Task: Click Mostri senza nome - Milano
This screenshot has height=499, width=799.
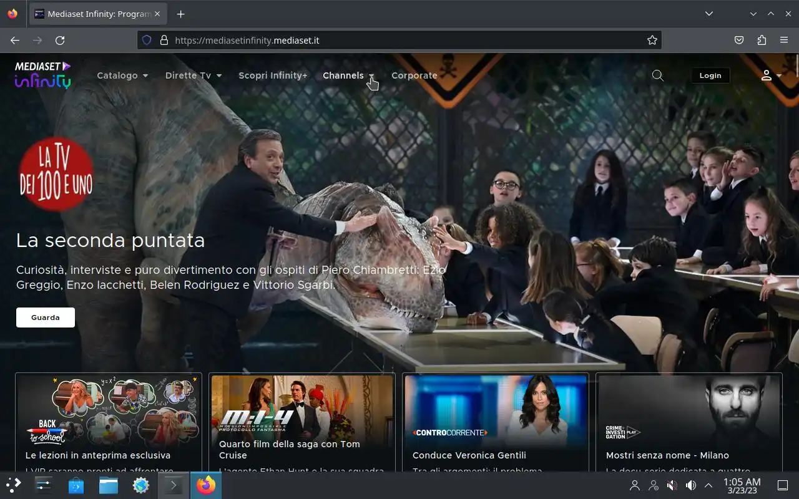Action: point(667,455)
